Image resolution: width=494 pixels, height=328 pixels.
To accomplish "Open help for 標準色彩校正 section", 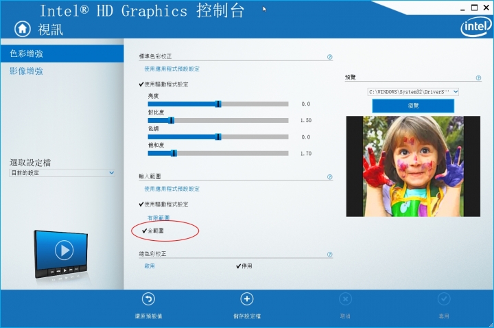I will click(x=329, y=57).
